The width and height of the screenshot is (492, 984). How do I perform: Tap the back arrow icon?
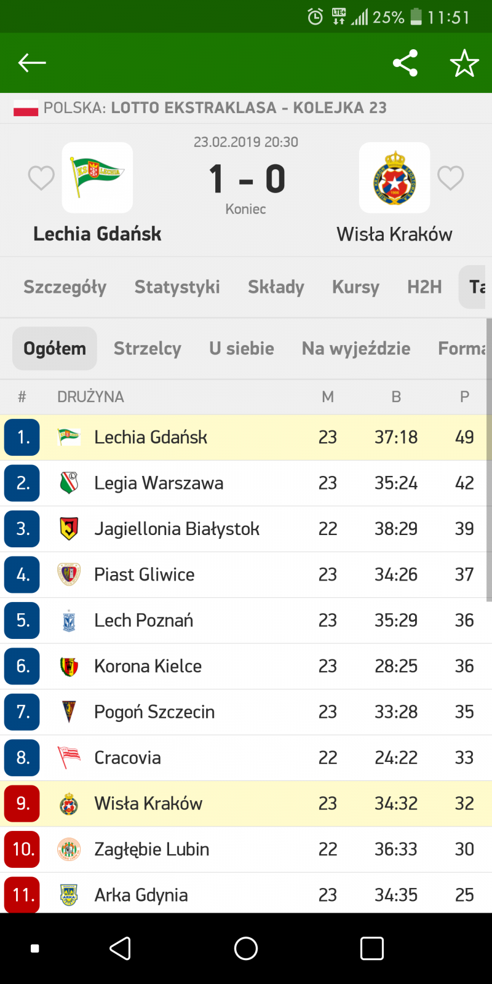[32, 63]
